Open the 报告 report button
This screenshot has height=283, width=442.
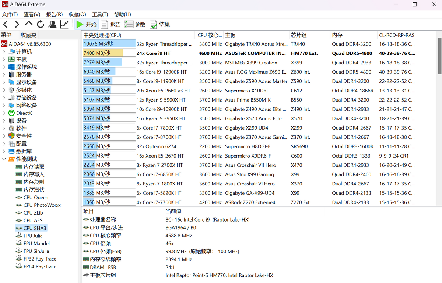111,25
